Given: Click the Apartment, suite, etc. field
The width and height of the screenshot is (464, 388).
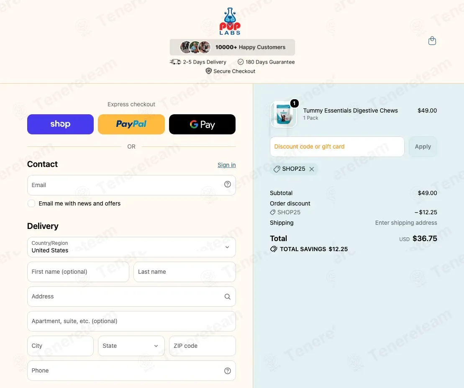Looking at the screenshot, I should (131, 321).
